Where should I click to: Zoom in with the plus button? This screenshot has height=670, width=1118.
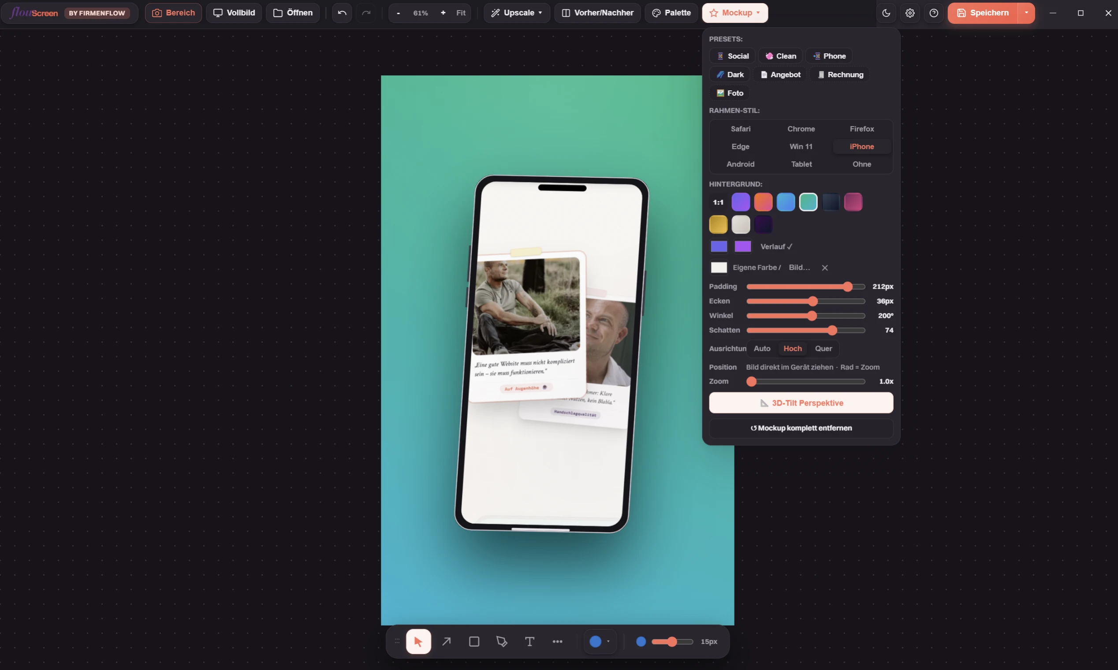tap(443, 13)
